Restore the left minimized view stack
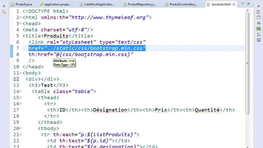 [4, 6]
